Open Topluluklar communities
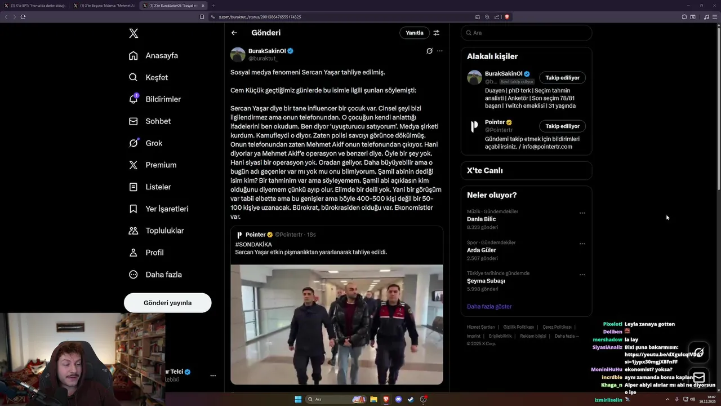Image resolution: width=721 pixels, height=406 pixels. click(x=156, y=231)
